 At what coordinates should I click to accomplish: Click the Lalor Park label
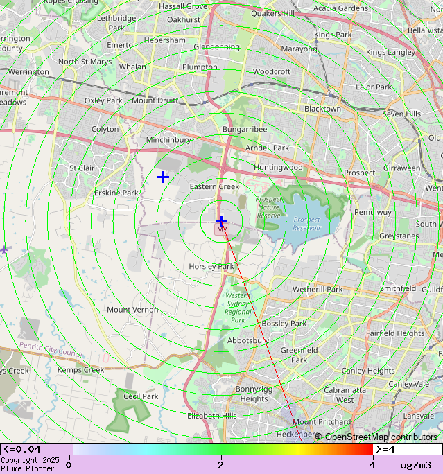tap(374, 87)
